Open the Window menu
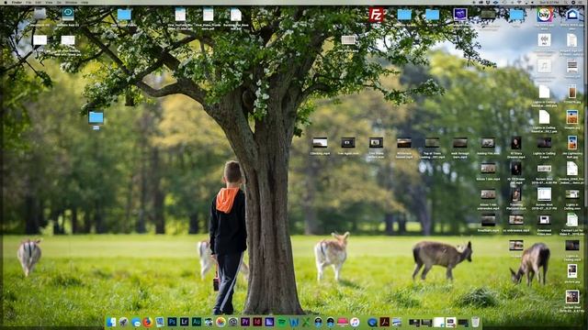 point(72,2)
